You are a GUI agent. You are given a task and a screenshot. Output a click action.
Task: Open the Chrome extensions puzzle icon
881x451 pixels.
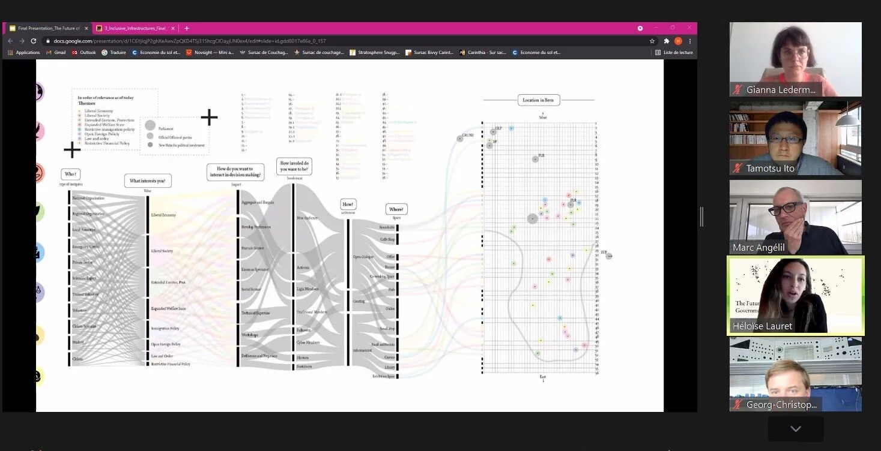click(x=667, y=41)
